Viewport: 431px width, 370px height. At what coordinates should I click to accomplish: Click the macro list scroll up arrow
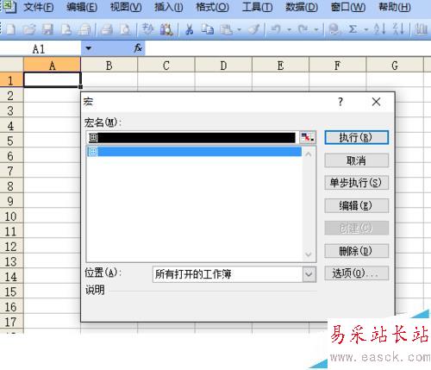click(309, 154)
